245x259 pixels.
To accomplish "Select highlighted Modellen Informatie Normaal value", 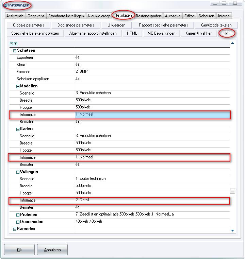I will pos(152,115).
